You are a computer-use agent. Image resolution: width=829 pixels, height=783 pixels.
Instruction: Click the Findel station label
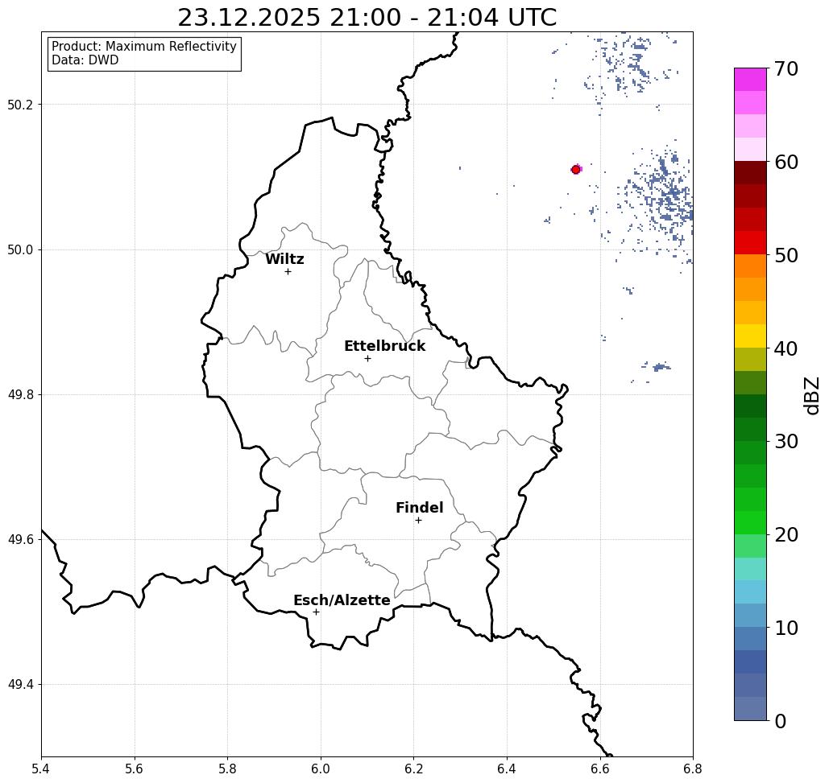[419, 508]
